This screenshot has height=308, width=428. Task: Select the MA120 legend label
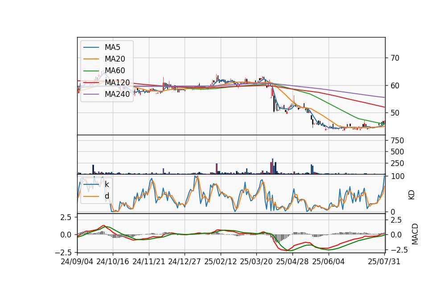117,83
